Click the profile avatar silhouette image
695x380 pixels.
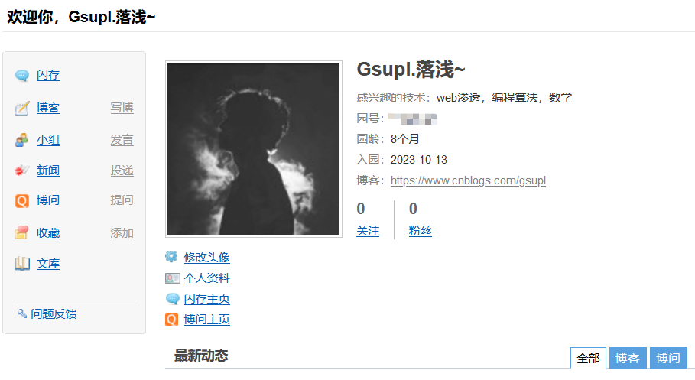[x=254, y=149]
